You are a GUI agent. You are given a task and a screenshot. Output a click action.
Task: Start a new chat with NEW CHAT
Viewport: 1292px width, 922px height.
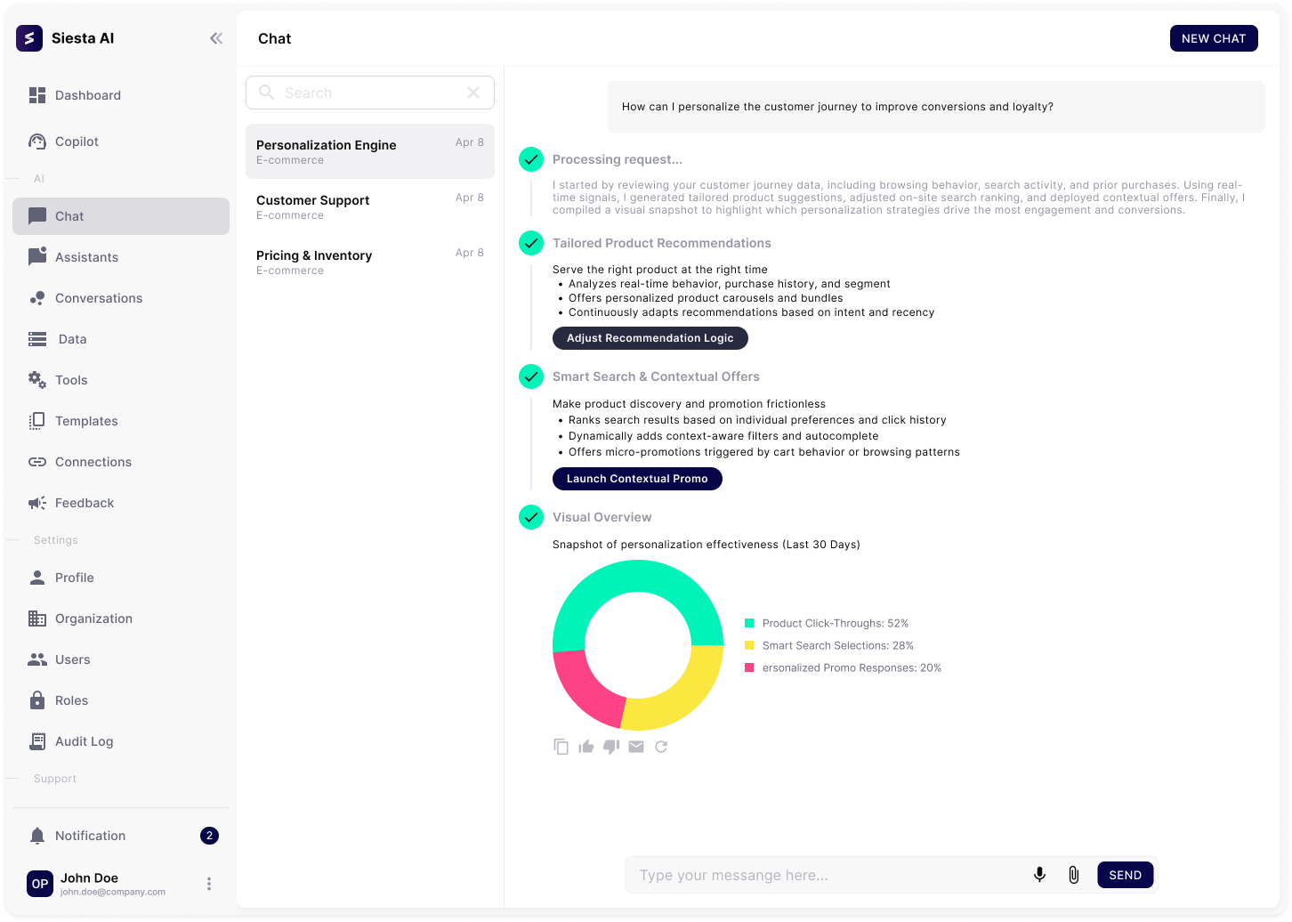coord(1213,38)
